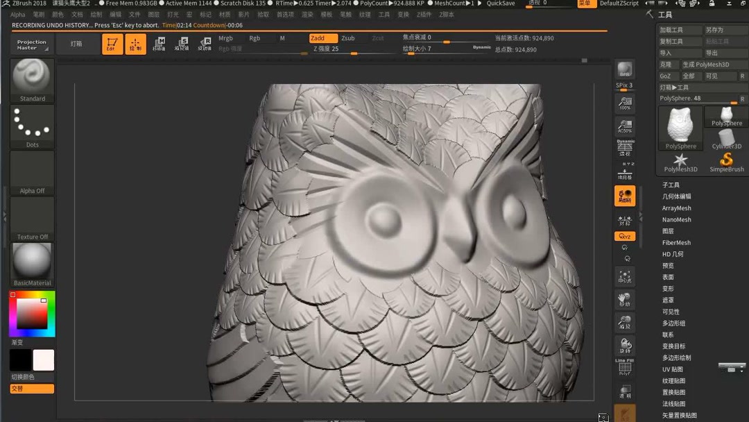Click the SPix 3 icon on right shelf
The image size is (749, 422).
[x=624, y=85]
